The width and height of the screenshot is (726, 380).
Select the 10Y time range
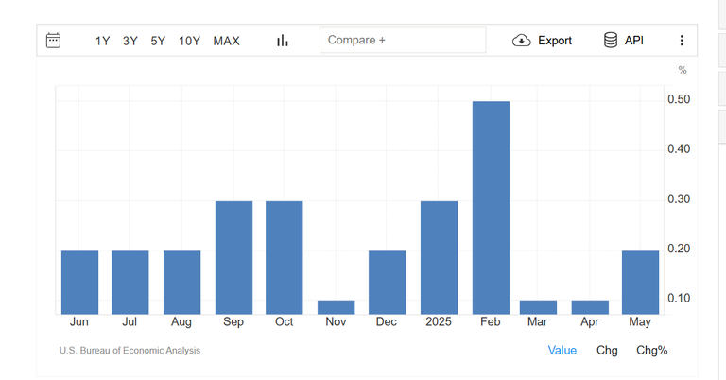point(189,41)
